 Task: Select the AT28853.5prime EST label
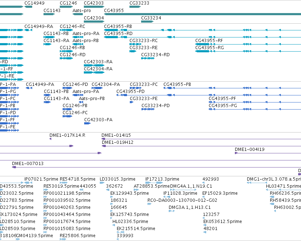[152, 186]
